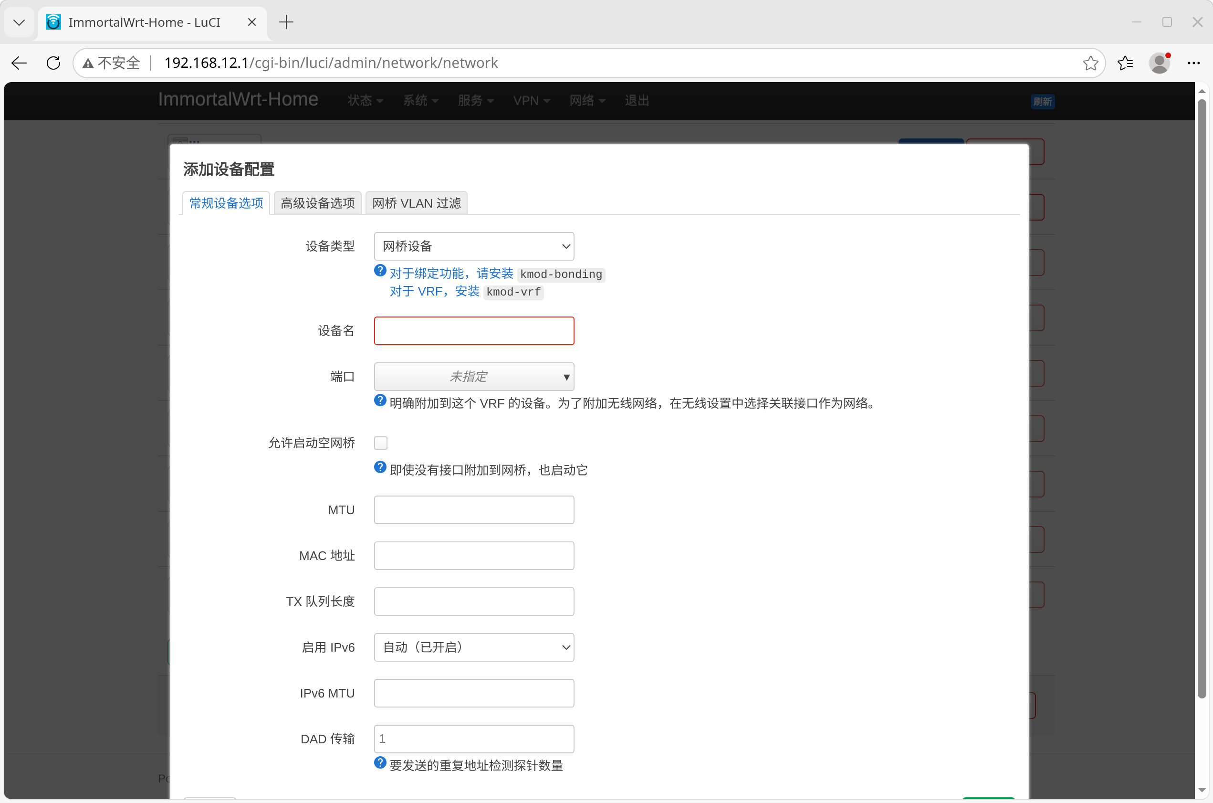This screenshot has width=1213, height=803.
Task: Open the favorites list icon
Action: pos(1125,63)
